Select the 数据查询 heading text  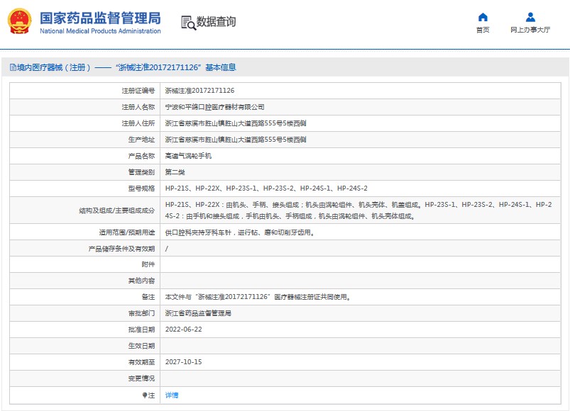[x=216, y=22]
